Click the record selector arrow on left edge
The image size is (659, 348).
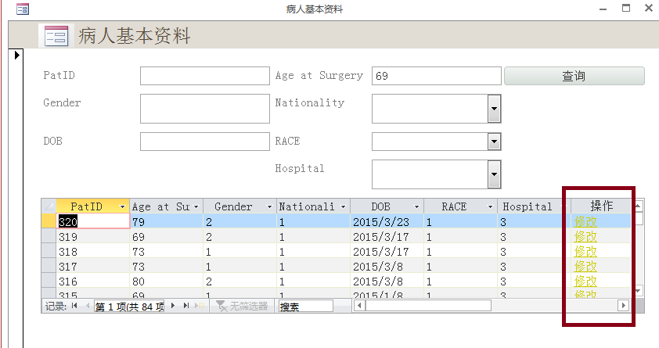tap(16, 55)
